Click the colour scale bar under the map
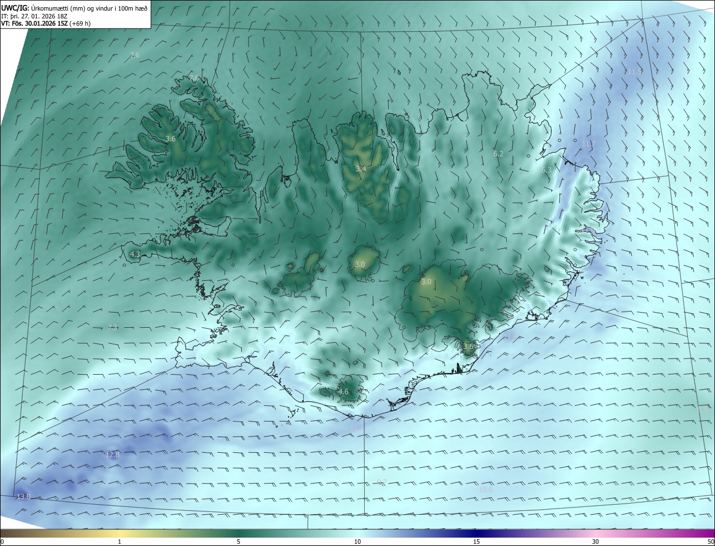Image resolution: width=715 pixels, height=546 pixels. tap(357, 533)
